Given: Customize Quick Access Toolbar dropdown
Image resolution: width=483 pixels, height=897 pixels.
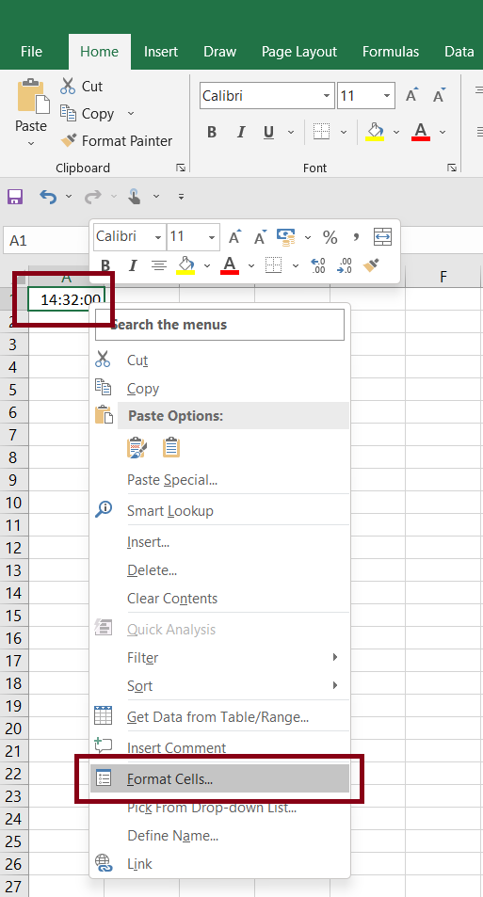Looking at the screenshot, I should click(x=181, y=197).
